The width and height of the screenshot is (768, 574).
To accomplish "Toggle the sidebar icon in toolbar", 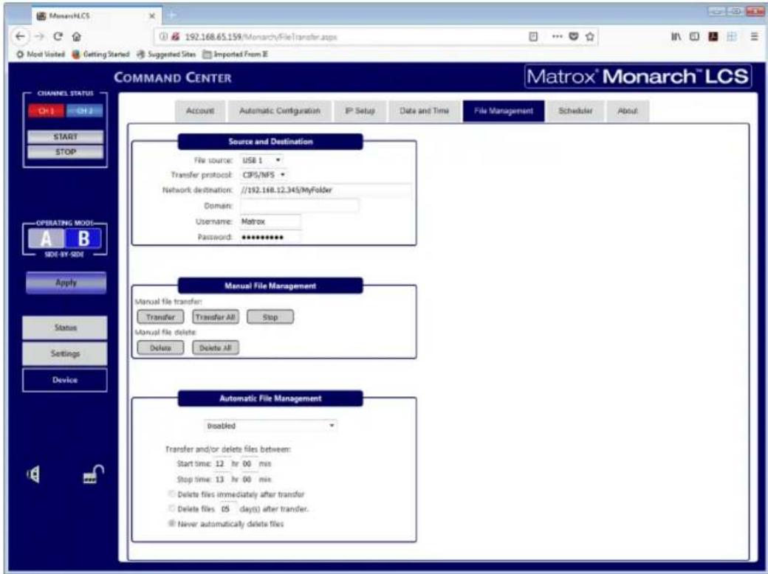I will tap(694, 37).
